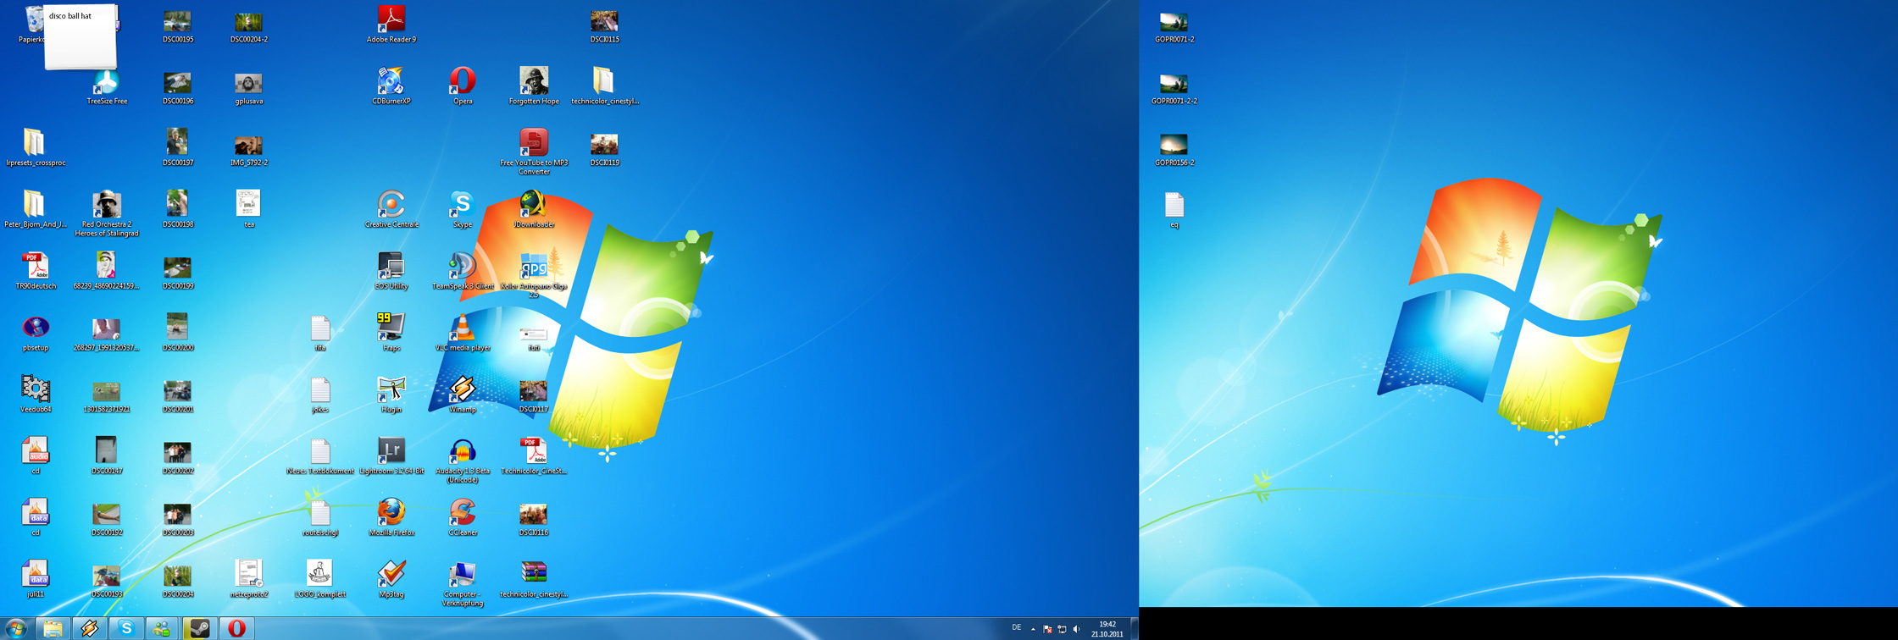Select the Creative Centrale shortcut

coord(391,209)
